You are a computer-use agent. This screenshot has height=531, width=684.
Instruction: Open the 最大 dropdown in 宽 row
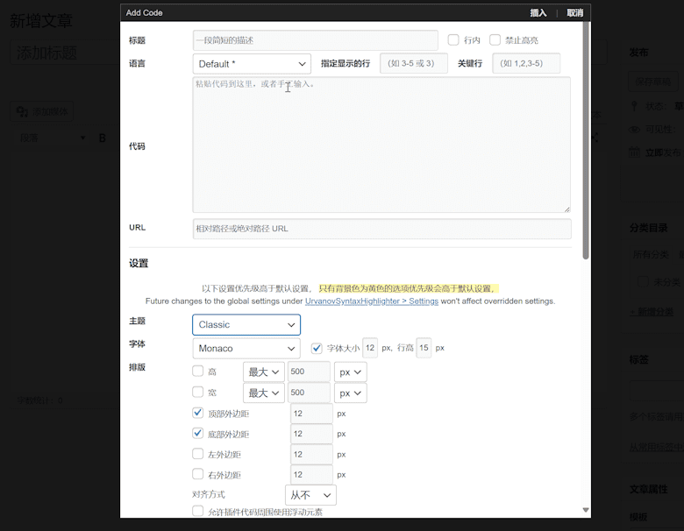(x=263, y=393)
